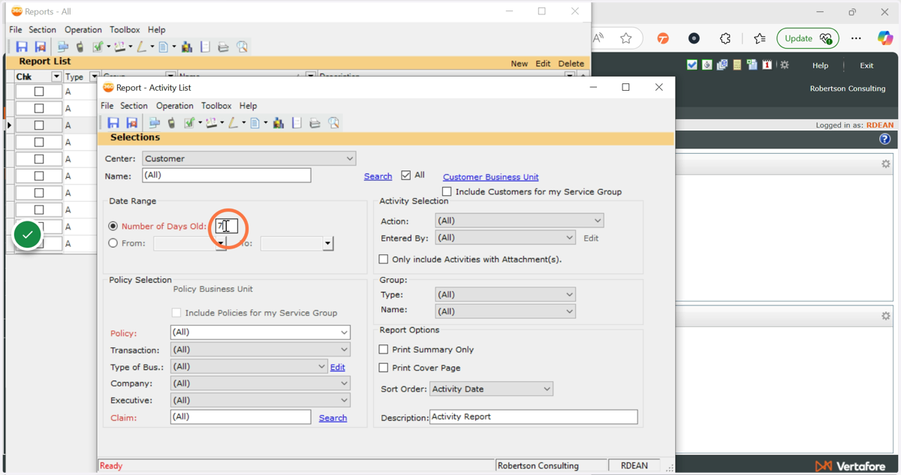The image size is (901, 475).
Task: Uncheck the All checkbox beside Search
Action: coord(406,176)
